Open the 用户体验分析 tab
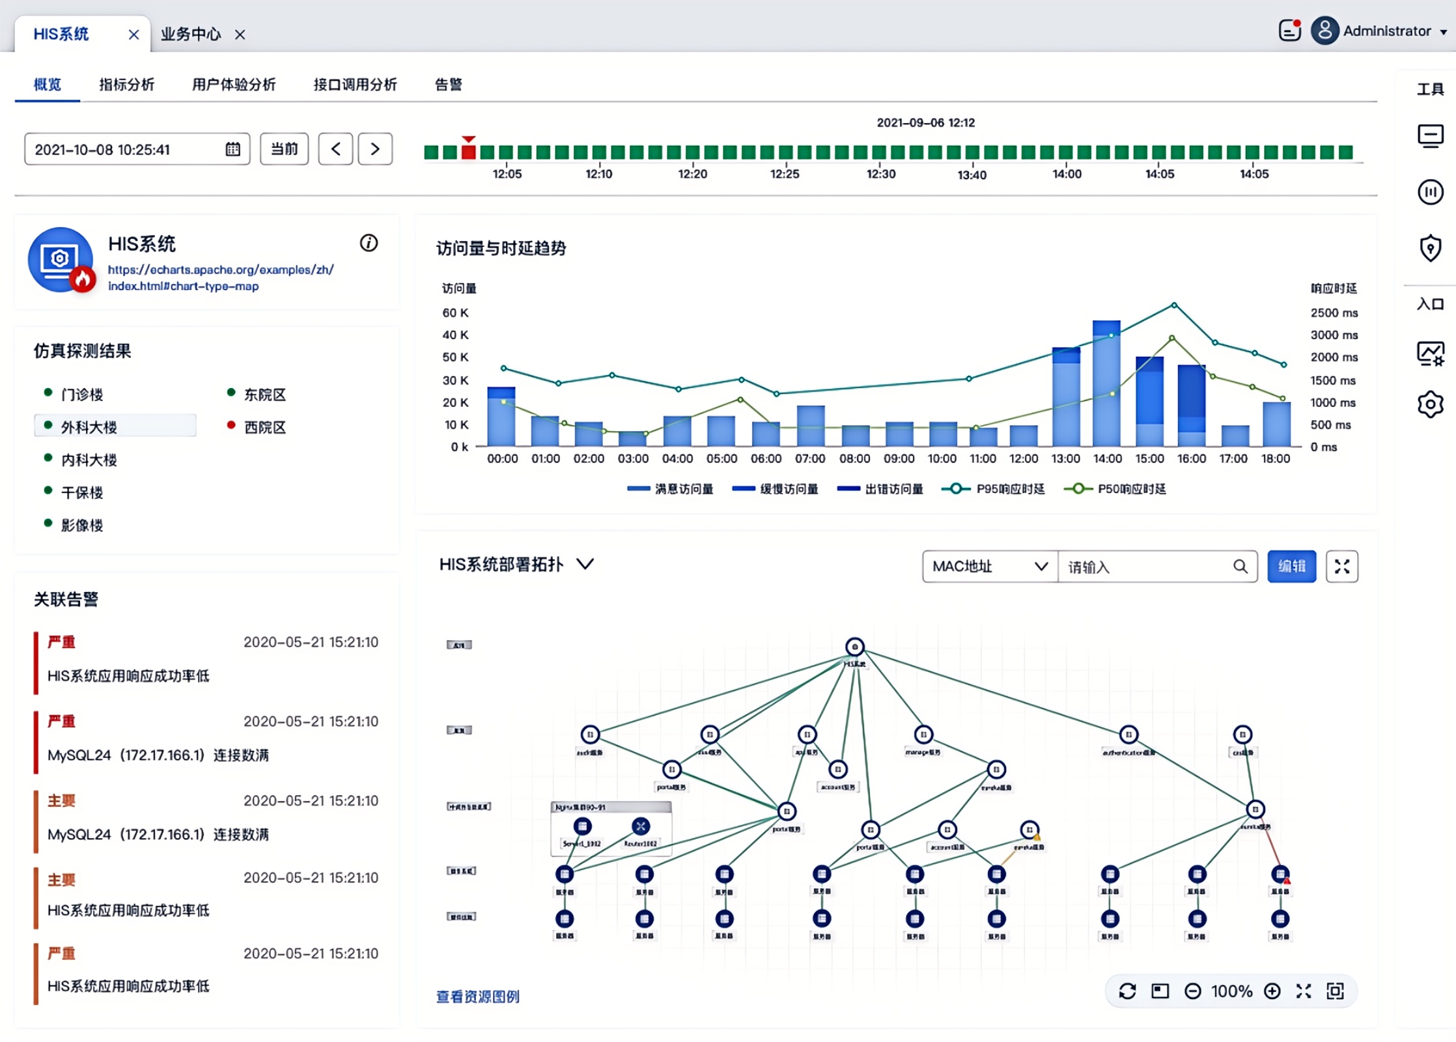Screen dimensions: 1456x1042 tap(234, 84)
